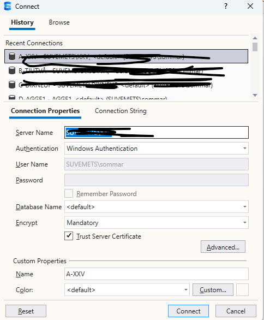Click the Cancel button
This screenshot has height=320, width=264.
pyautogui.click(x=236, y=311)
